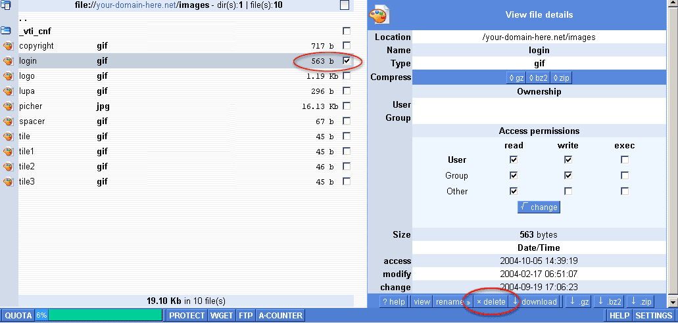678x323 pixels.
Task: Click the change permissions button
Action: click(x=539, y=207)
